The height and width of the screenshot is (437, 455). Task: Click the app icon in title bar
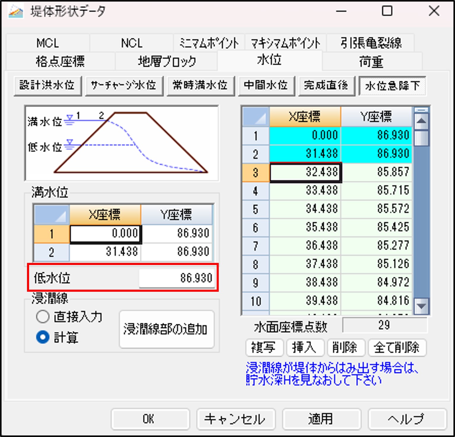coord(16,11)
